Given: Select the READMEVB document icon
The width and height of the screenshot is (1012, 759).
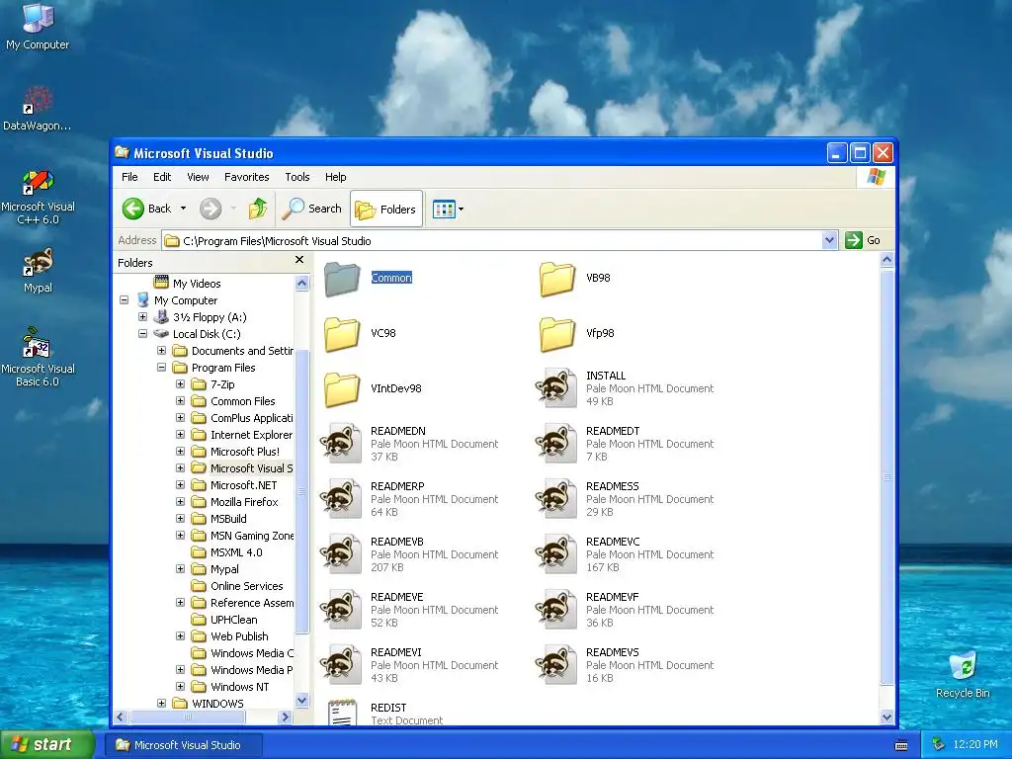Looking at the screenshot, I should click(341, 555).
